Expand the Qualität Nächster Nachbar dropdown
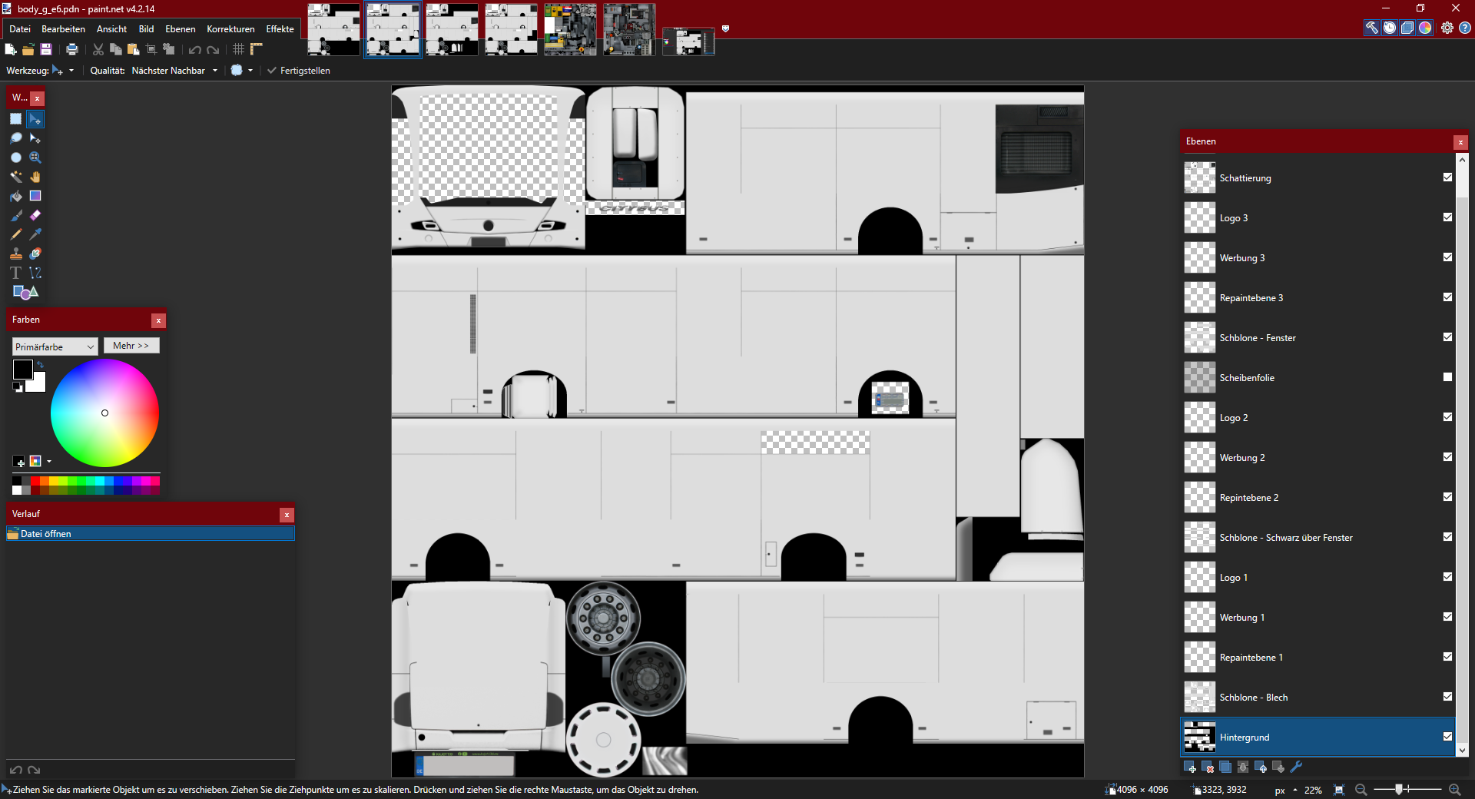Image resolution: width=1475 pixels, height=799 pixels. [174, 71]
